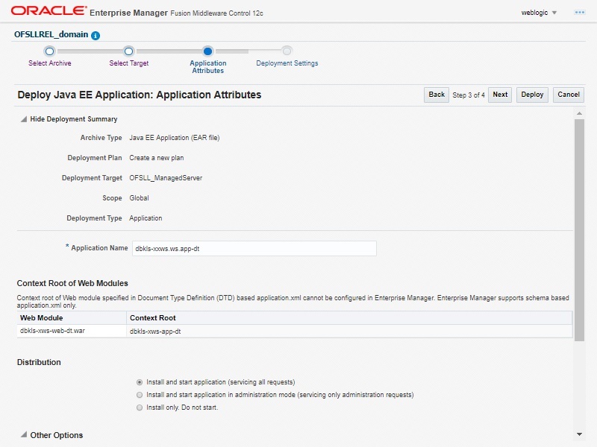The image size is (597, 447).
Task: Click the Global scope value
Action: pyautogui.click(x=139, y=198)
